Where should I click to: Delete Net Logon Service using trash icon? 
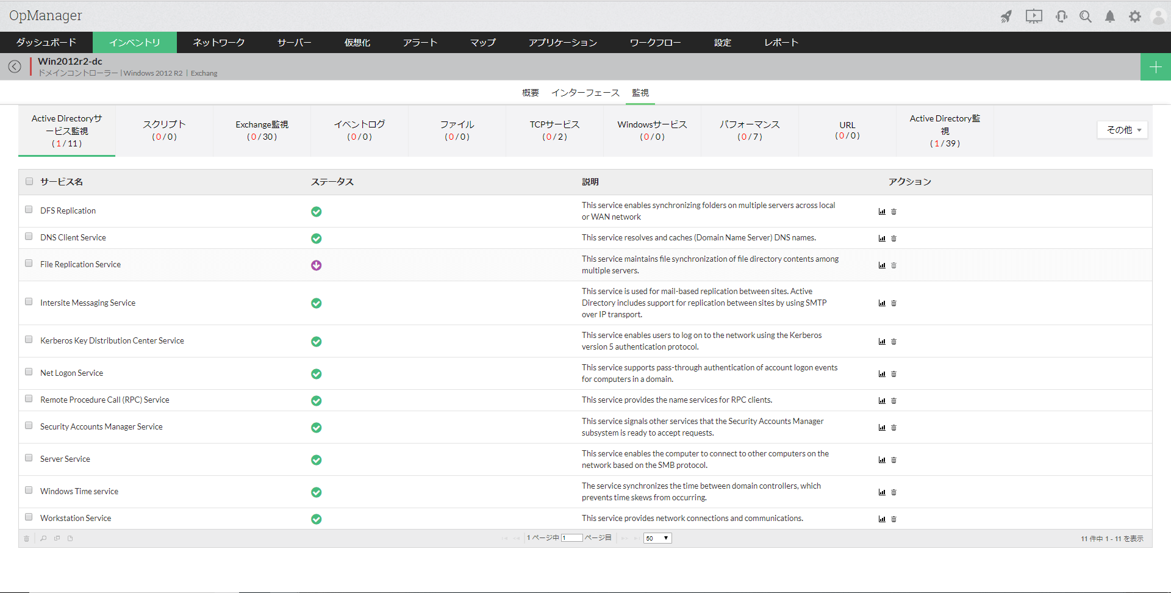(894, 374)
